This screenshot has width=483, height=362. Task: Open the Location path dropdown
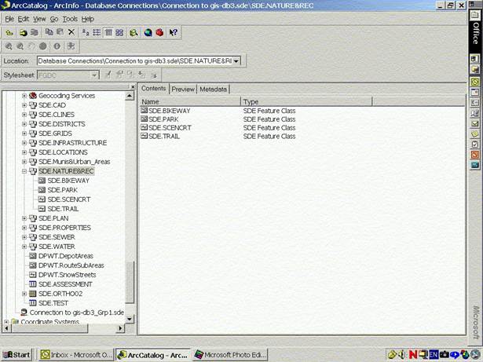click(236, 60)
